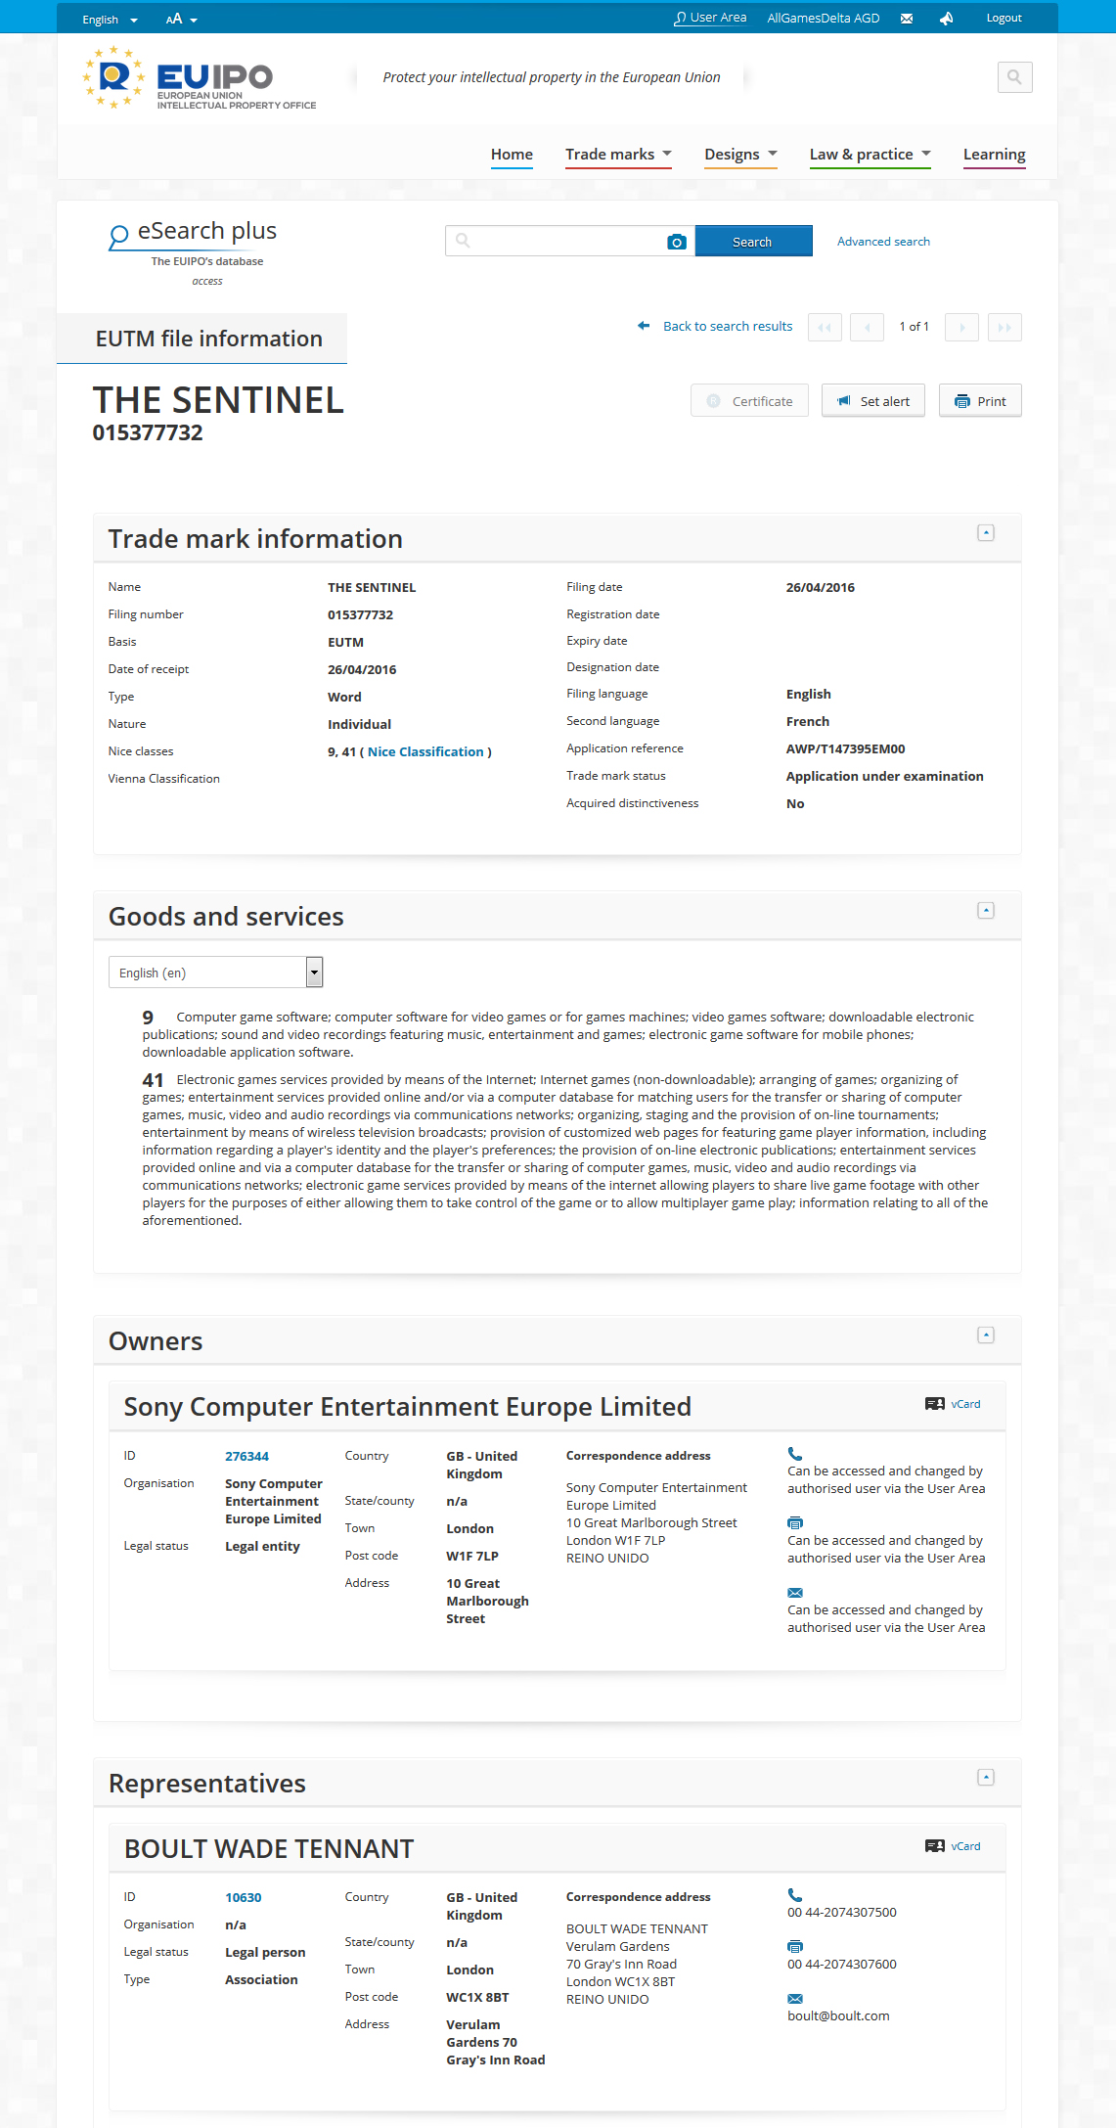Click the Sony owner email envelope icon
This screenshot has height=2128, width=1116.
pyautogui.click(x=795, y=1593)
